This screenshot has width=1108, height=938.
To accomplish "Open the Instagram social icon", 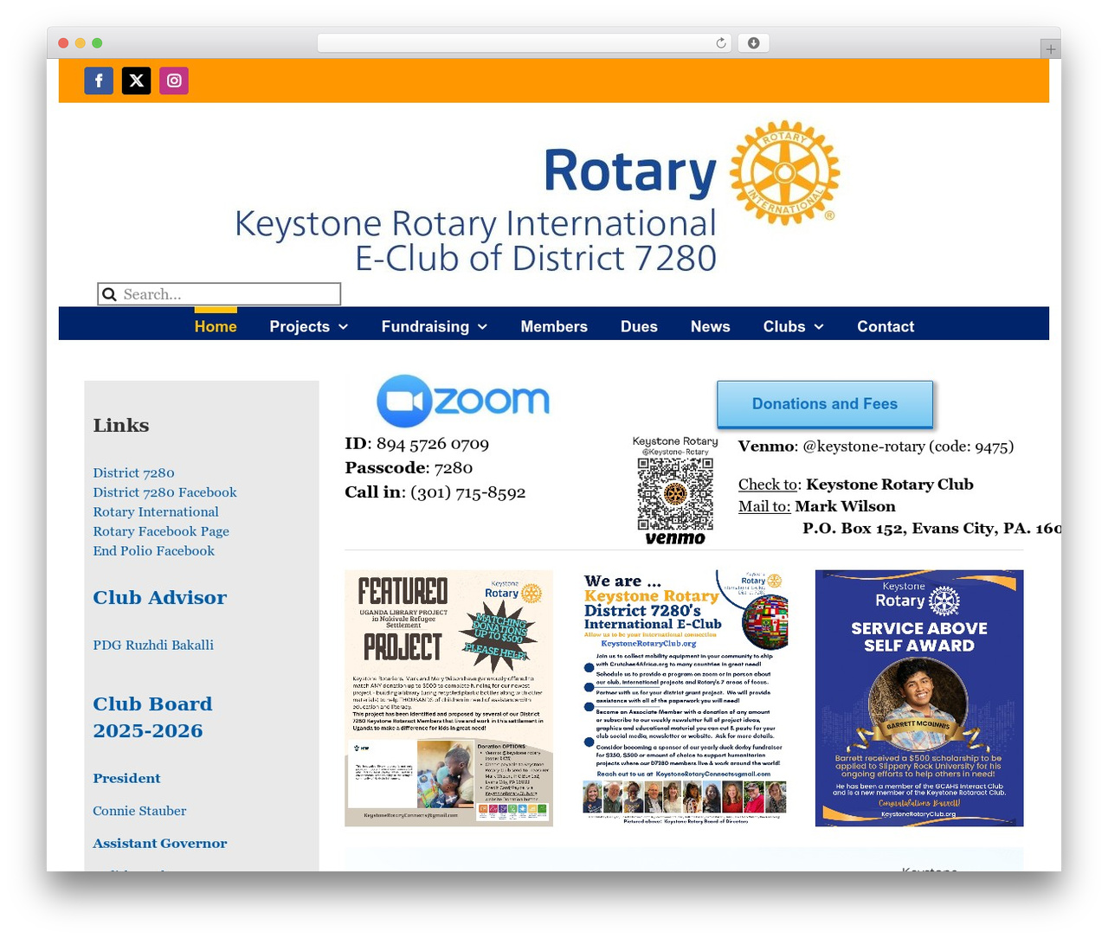I will 174,80.
